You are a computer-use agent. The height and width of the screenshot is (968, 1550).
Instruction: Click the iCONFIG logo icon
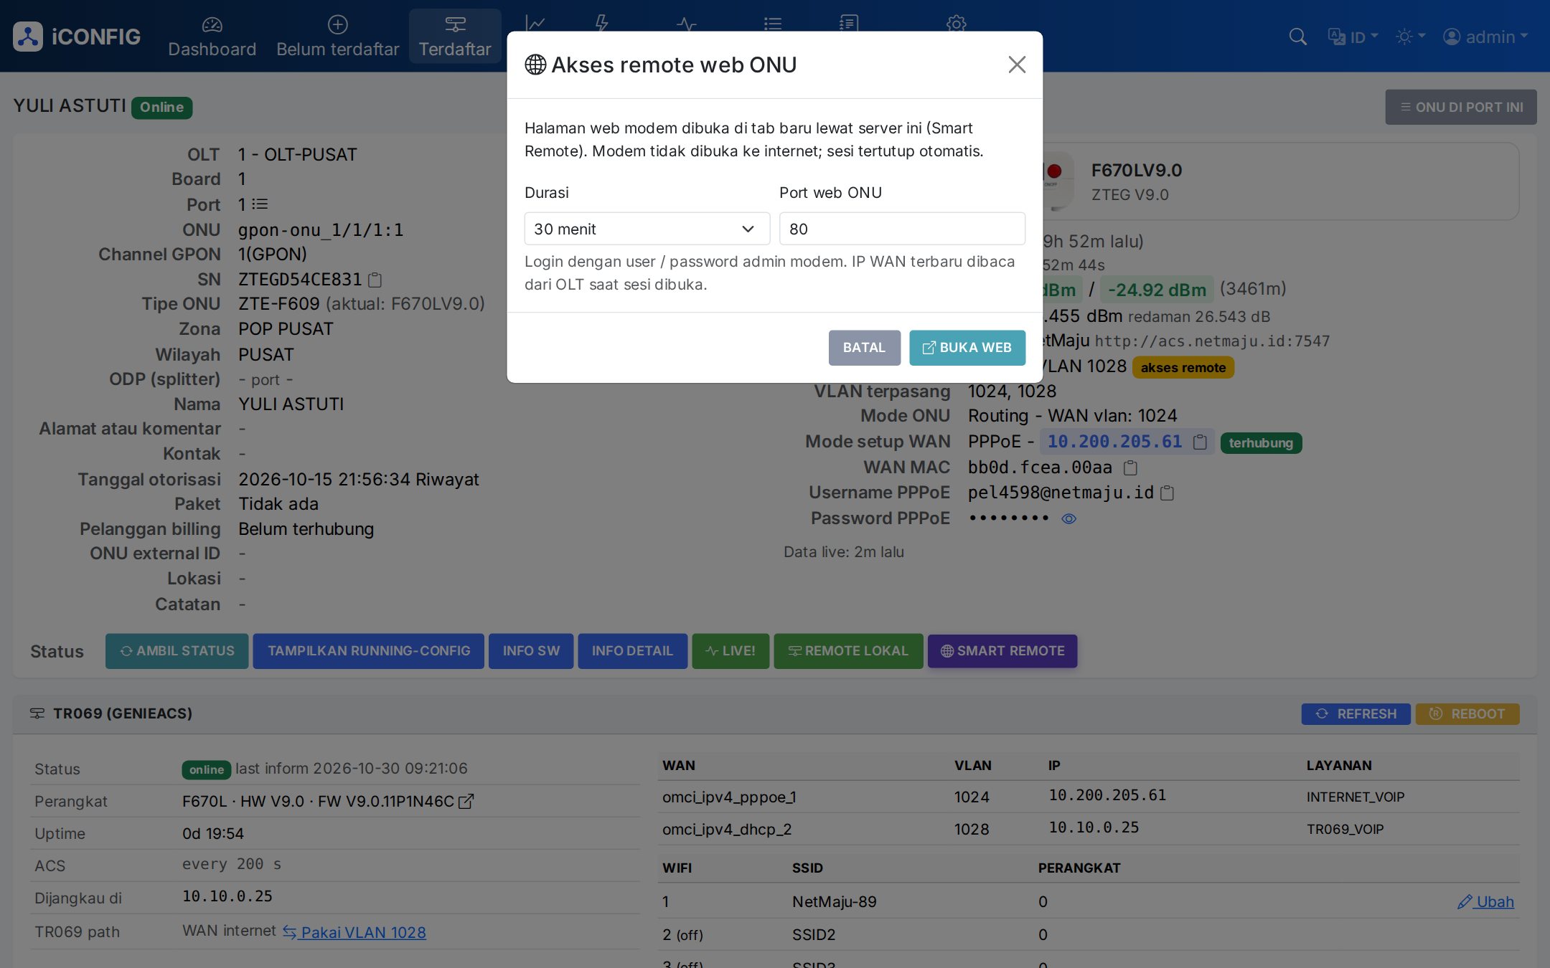28,37
